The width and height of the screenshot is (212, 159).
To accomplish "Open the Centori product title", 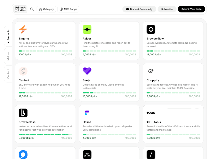I will tap(24, 80).
